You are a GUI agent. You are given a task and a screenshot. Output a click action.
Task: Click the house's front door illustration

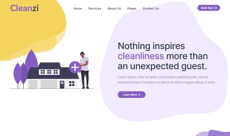[x=62, y=84]
